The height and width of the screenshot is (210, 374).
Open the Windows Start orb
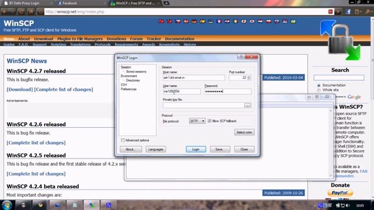pyautogui.click(x=6, y=205)
